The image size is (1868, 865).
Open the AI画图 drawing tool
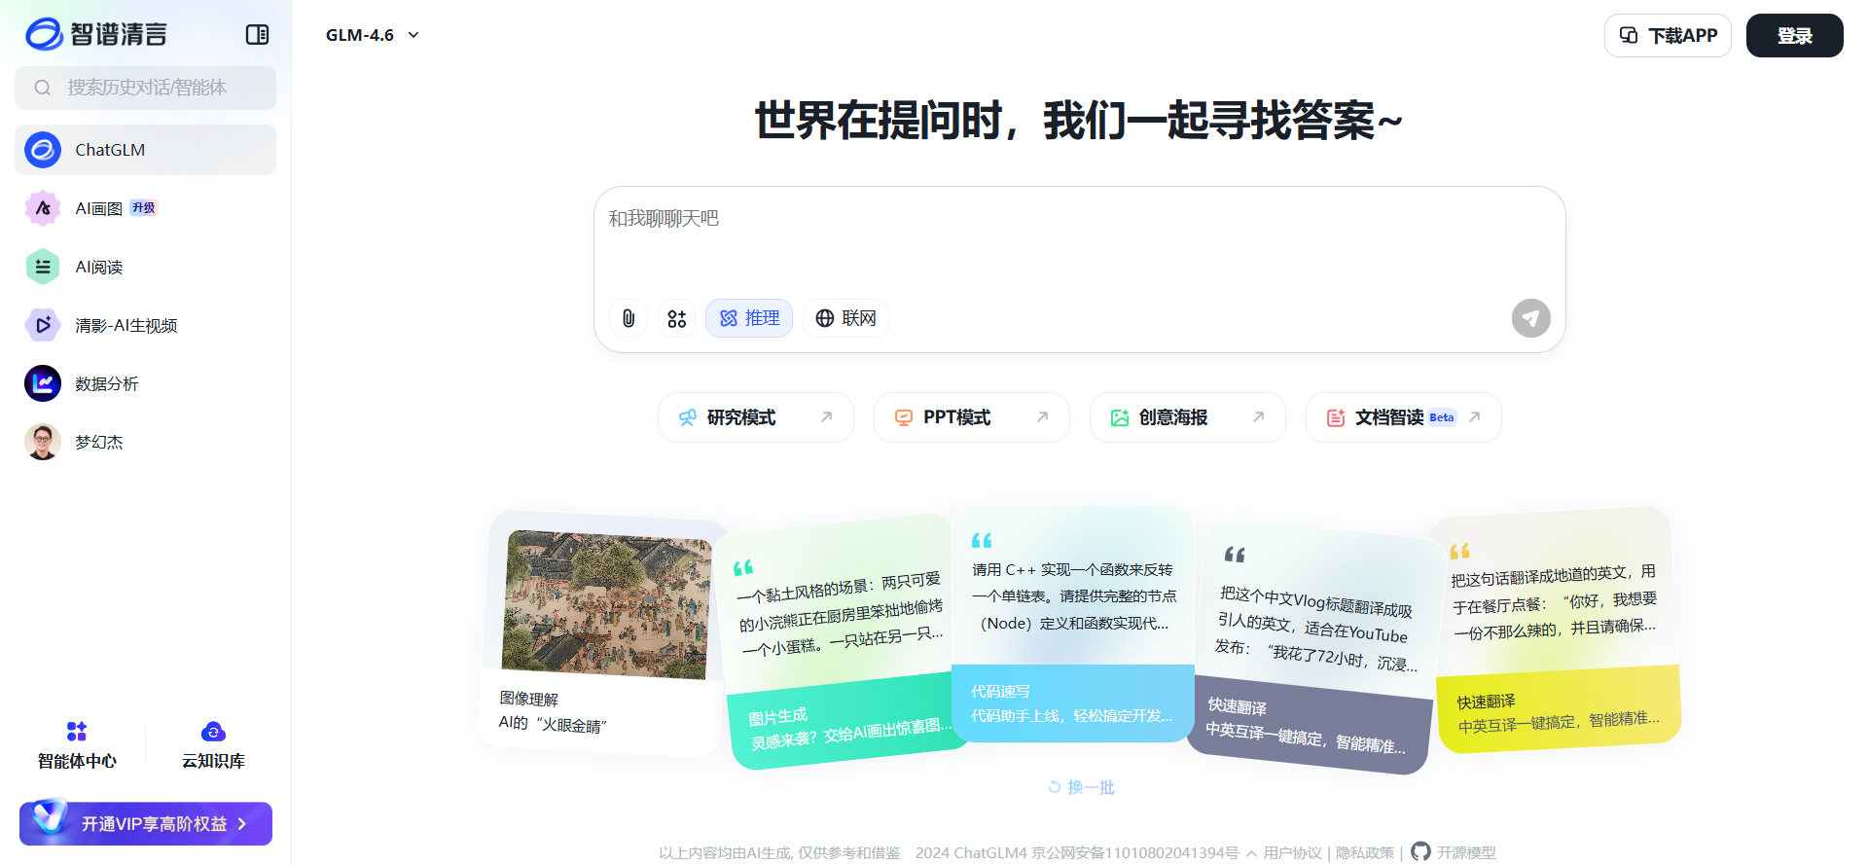(x=99, y=208)
